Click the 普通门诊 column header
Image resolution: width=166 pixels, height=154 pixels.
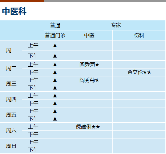[55, 35]
